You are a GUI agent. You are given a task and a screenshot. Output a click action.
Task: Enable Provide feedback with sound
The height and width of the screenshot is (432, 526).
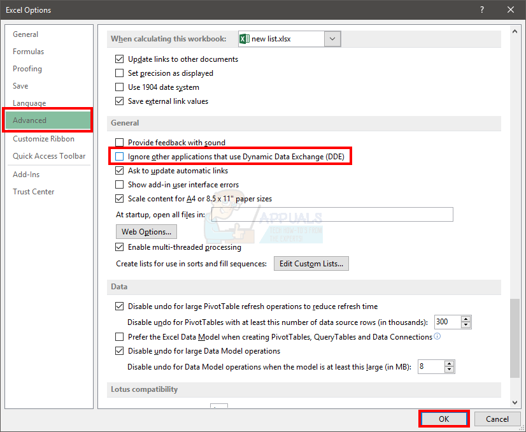coord(120,142)
